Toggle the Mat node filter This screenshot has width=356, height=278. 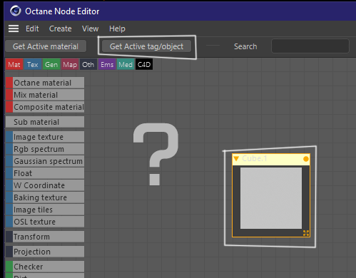click(x=14, y=64)
